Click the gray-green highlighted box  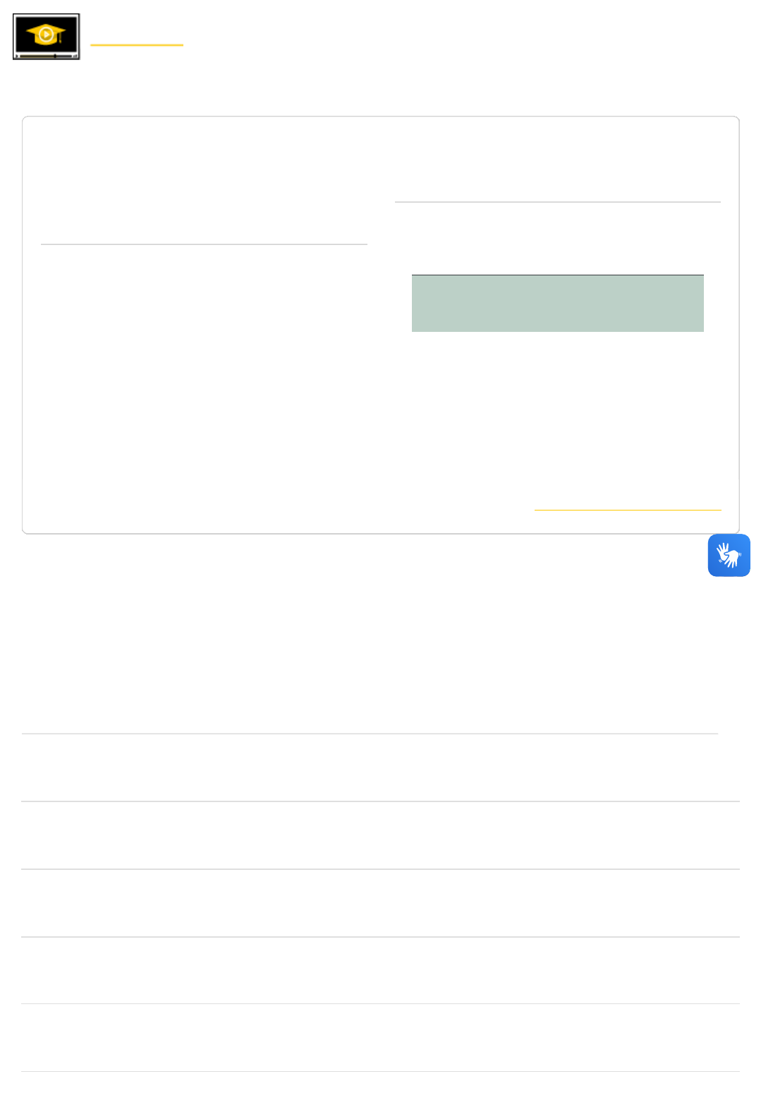[x=557, y=304]
